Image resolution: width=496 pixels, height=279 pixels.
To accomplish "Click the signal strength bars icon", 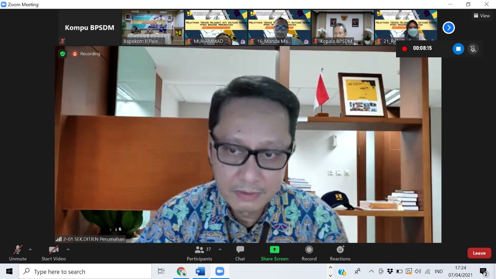I will pyautogui.click(x=59, y=239).
